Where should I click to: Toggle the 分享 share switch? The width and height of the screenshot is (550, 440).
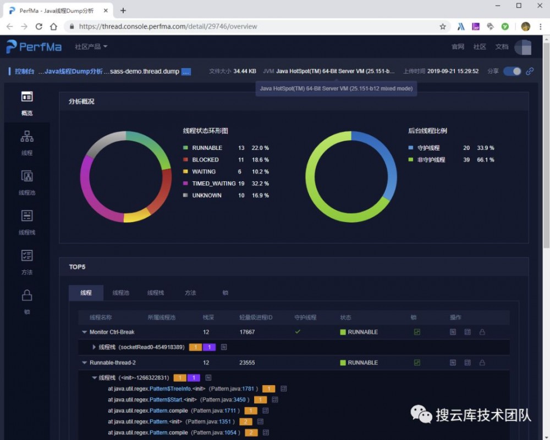[x=512, y=71]
